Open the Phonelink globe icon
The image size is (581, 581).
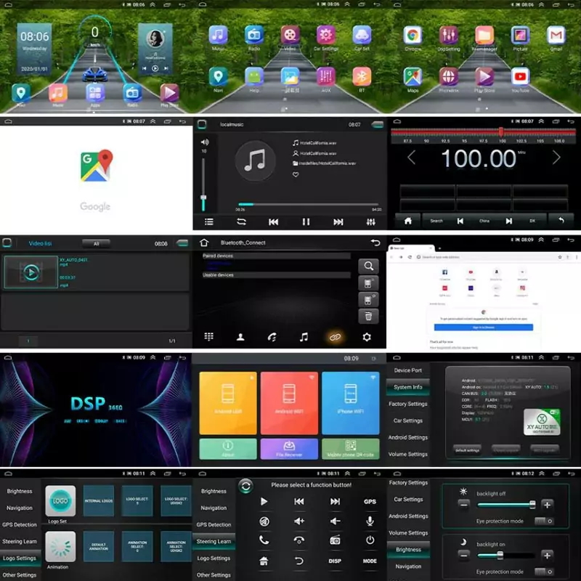tap(448, 77)
